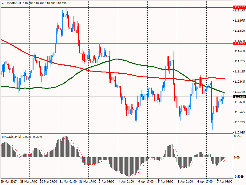This screenshot has height=185, width=246.
Task: Click the 30 Mar 09:00 time label
Action: (x=48, y=182)
